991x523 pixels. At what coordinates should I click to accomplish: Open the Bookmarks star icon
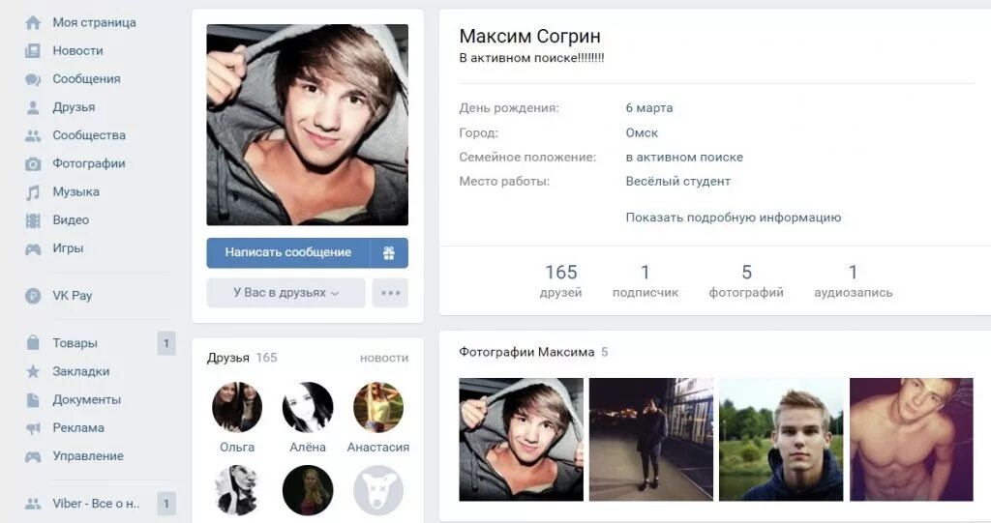tap(33, 371)
